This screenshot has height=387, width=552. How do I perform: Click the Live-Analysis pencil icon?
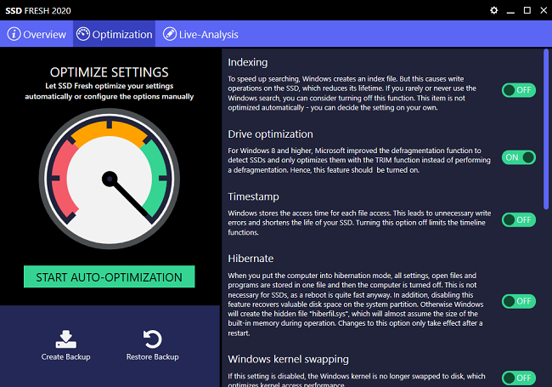click(x=170, y=34)
